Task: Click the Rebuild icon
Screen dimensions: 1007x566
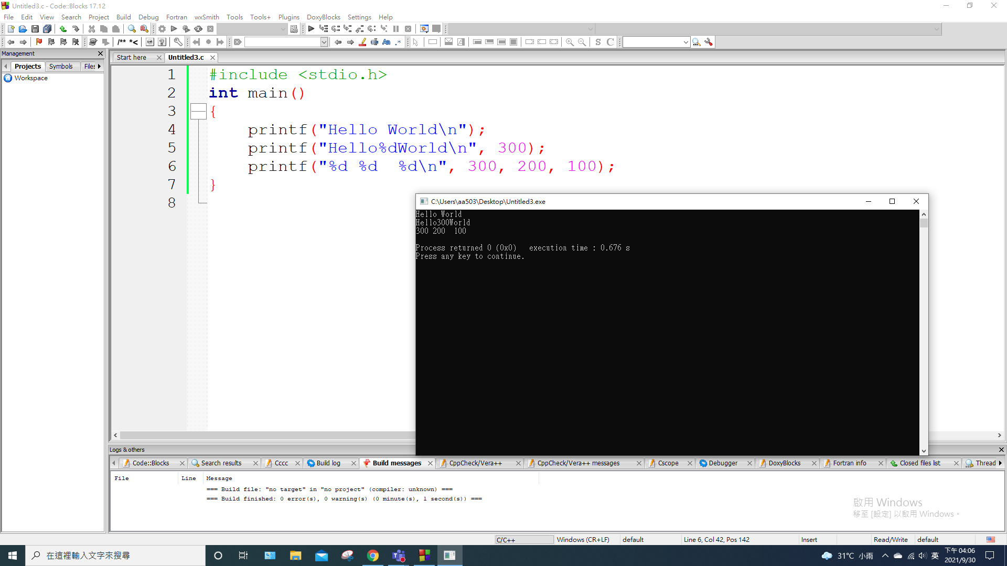Action: click(x=198, y=29)
